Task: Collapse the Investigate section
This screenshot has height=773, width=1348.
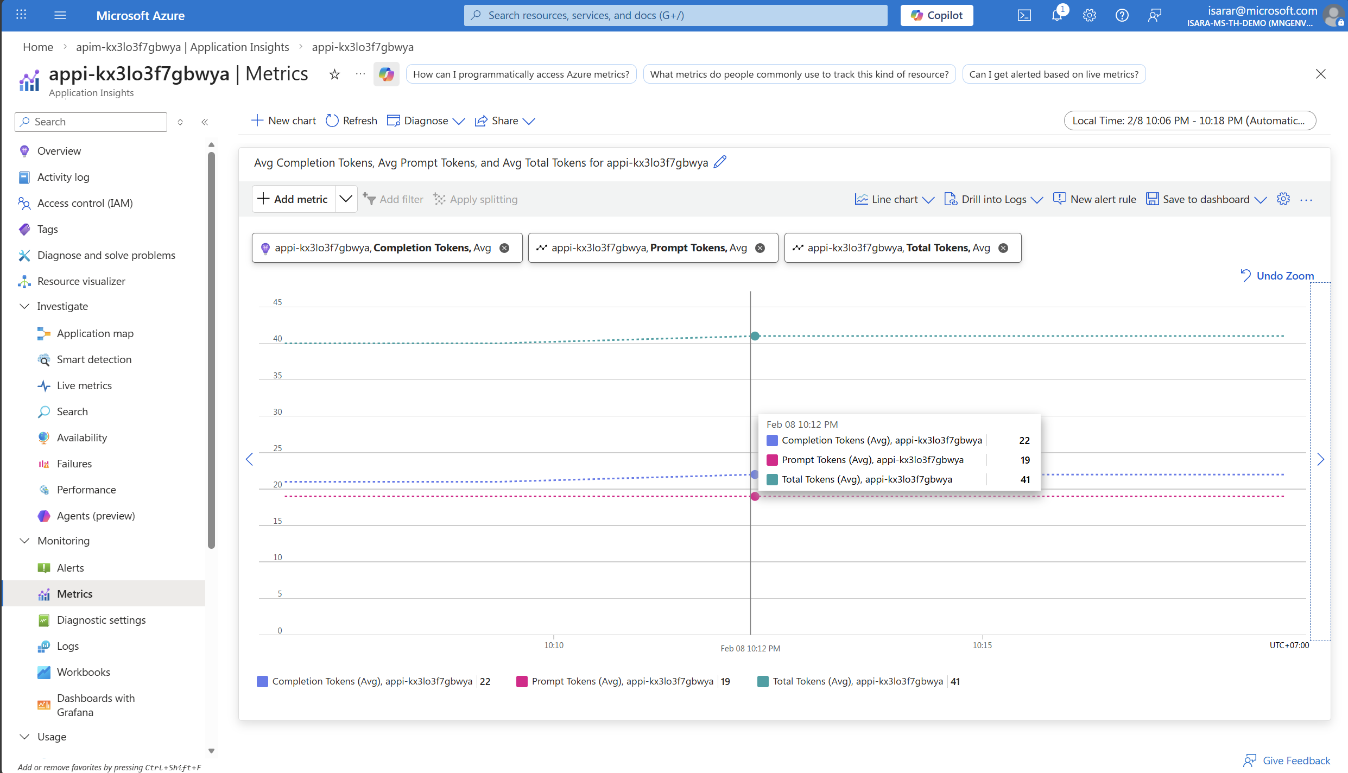Action: [x=24, y=306]
